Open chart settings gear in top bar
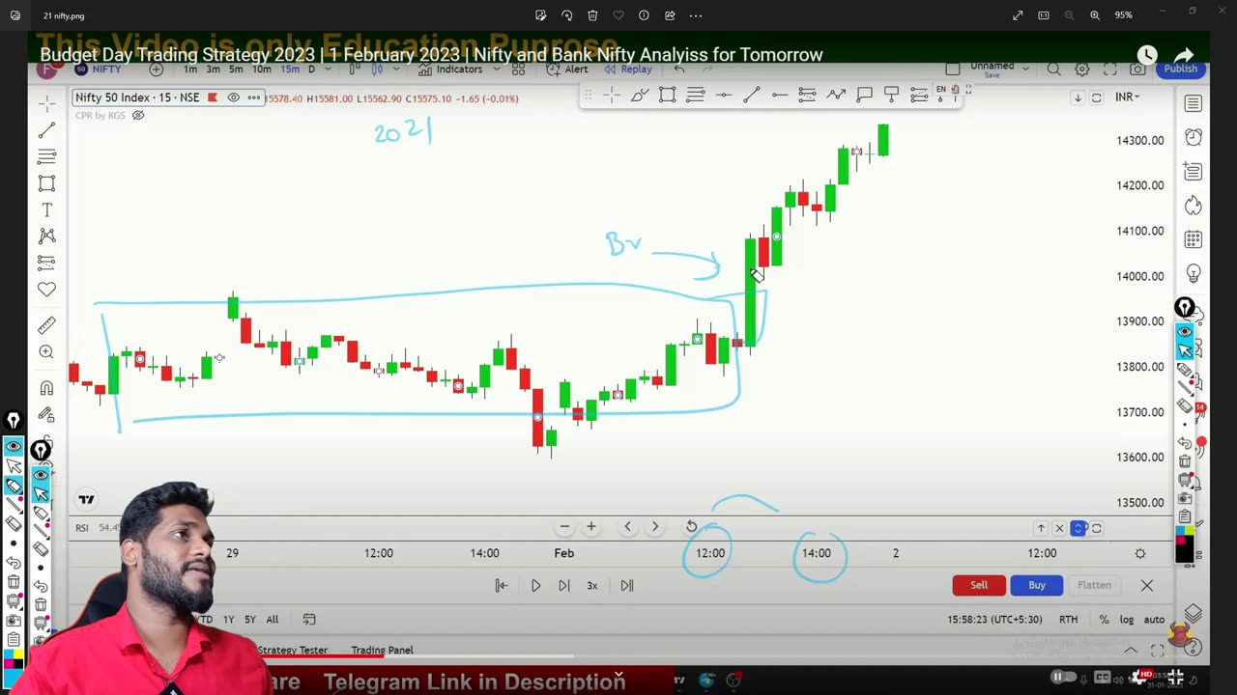 (x=1082, y=69)
